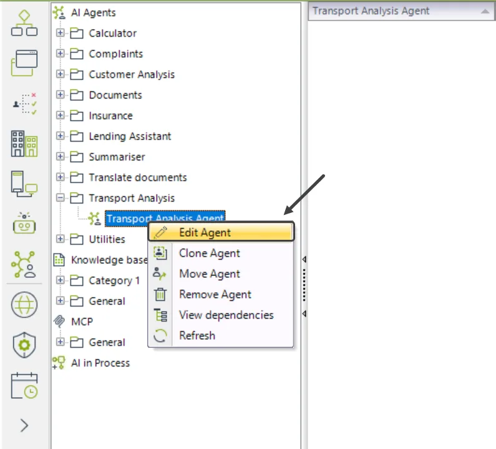Click the lower splitter collapse triangle
496x449 pixels.
(x=304, y=313)
